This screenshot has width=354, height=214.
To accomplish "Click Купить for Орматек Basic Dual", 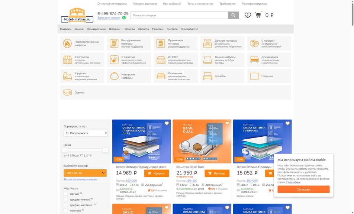I will (x=217, y=174).
